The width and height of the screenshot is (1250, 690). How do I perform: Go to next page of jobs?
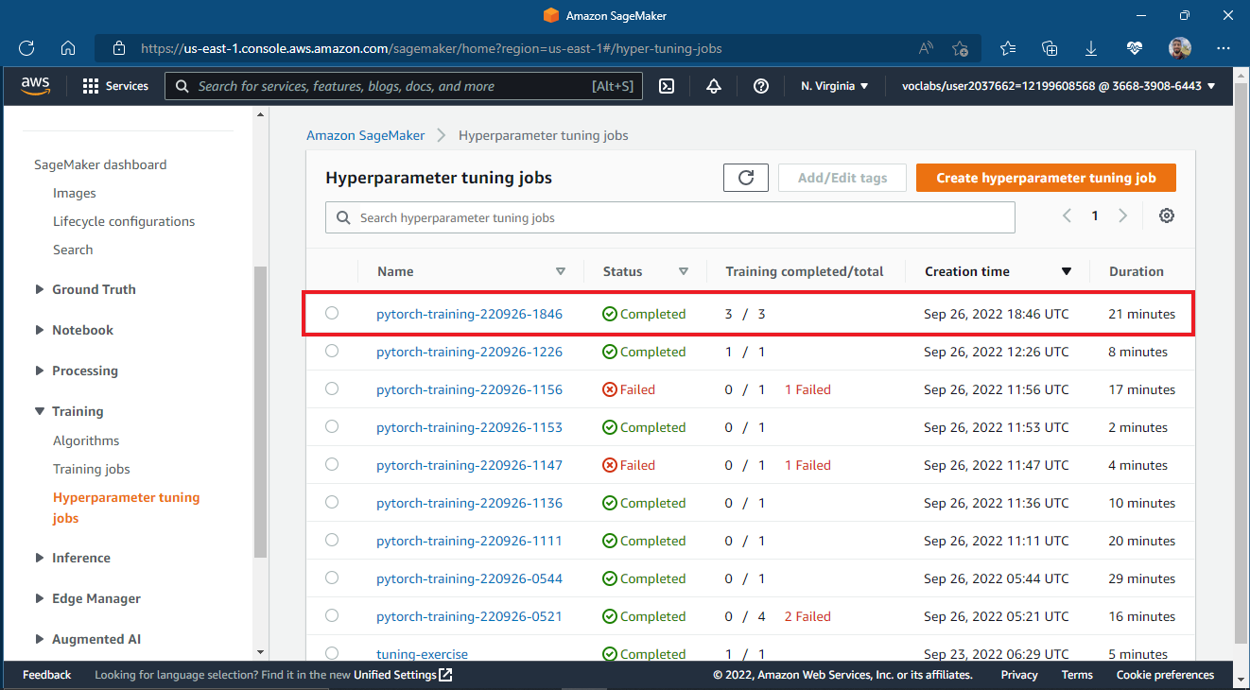tap(1123, 216)
